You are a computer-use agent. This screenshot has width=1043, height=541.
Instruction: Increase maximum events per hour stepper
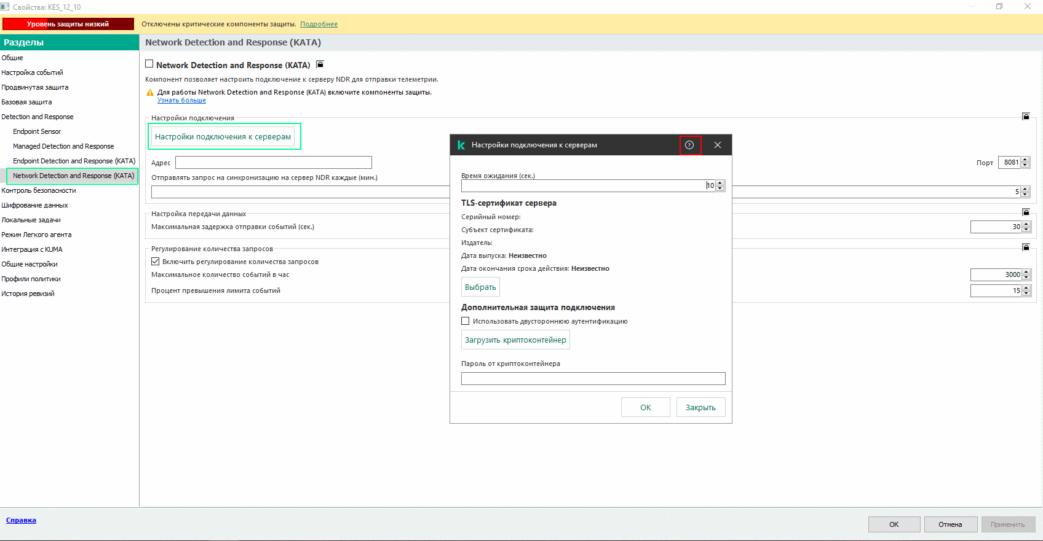1026,272
